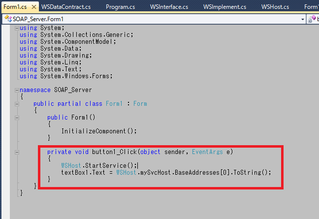
Task: Collapse the button1_Click method block
Action: coord(17,152)
